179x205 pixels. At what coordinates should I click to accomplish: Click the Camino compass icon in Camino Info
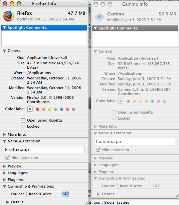coord(100,17)
